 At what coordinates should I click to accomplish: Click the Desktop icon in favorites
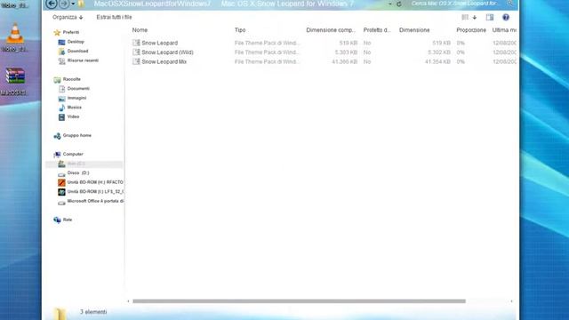pos(61,42)
